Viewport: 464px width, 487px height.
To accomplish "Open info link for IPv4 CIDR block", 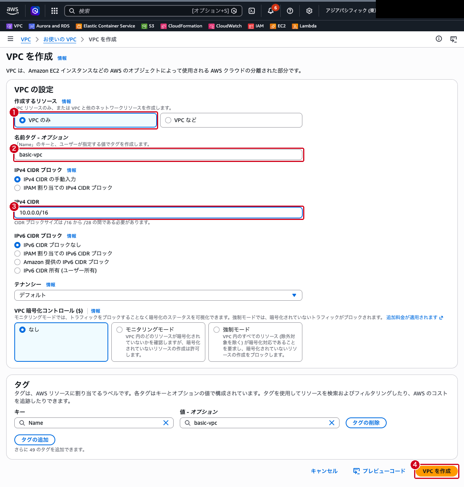I will tap(72, 170).
